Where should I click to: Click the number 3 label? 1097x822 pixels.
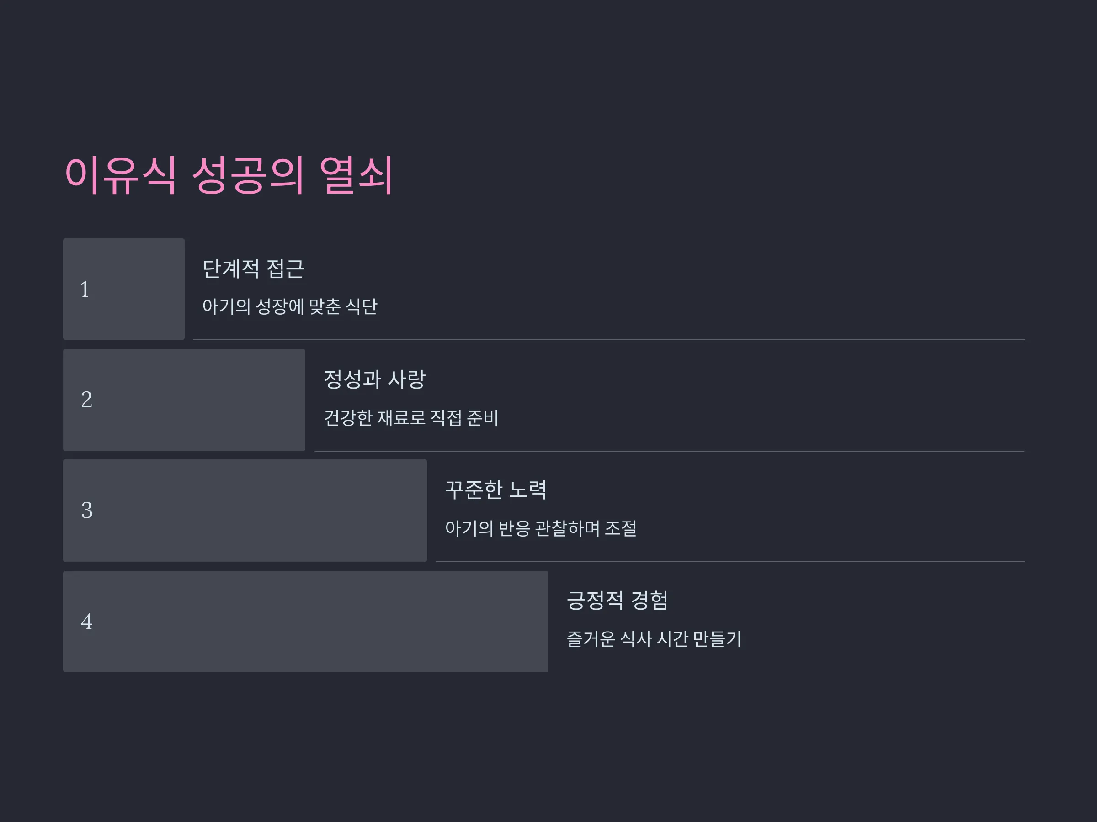click(x=87, y=511)
